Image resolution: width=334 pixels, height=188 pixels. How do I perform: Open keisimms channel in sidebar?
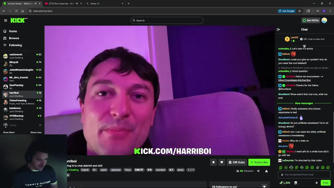pyautogui.click(x=22, y=109)
